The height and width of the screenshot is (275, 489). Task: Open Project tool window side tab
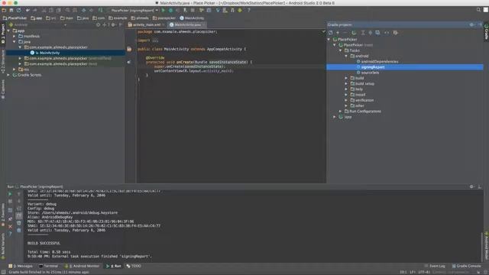pyautogui.click(x=3, y=34)
